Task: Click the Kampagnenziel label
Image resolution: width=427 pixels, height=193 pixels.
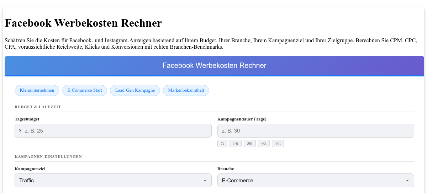Action: pos(30,169)
